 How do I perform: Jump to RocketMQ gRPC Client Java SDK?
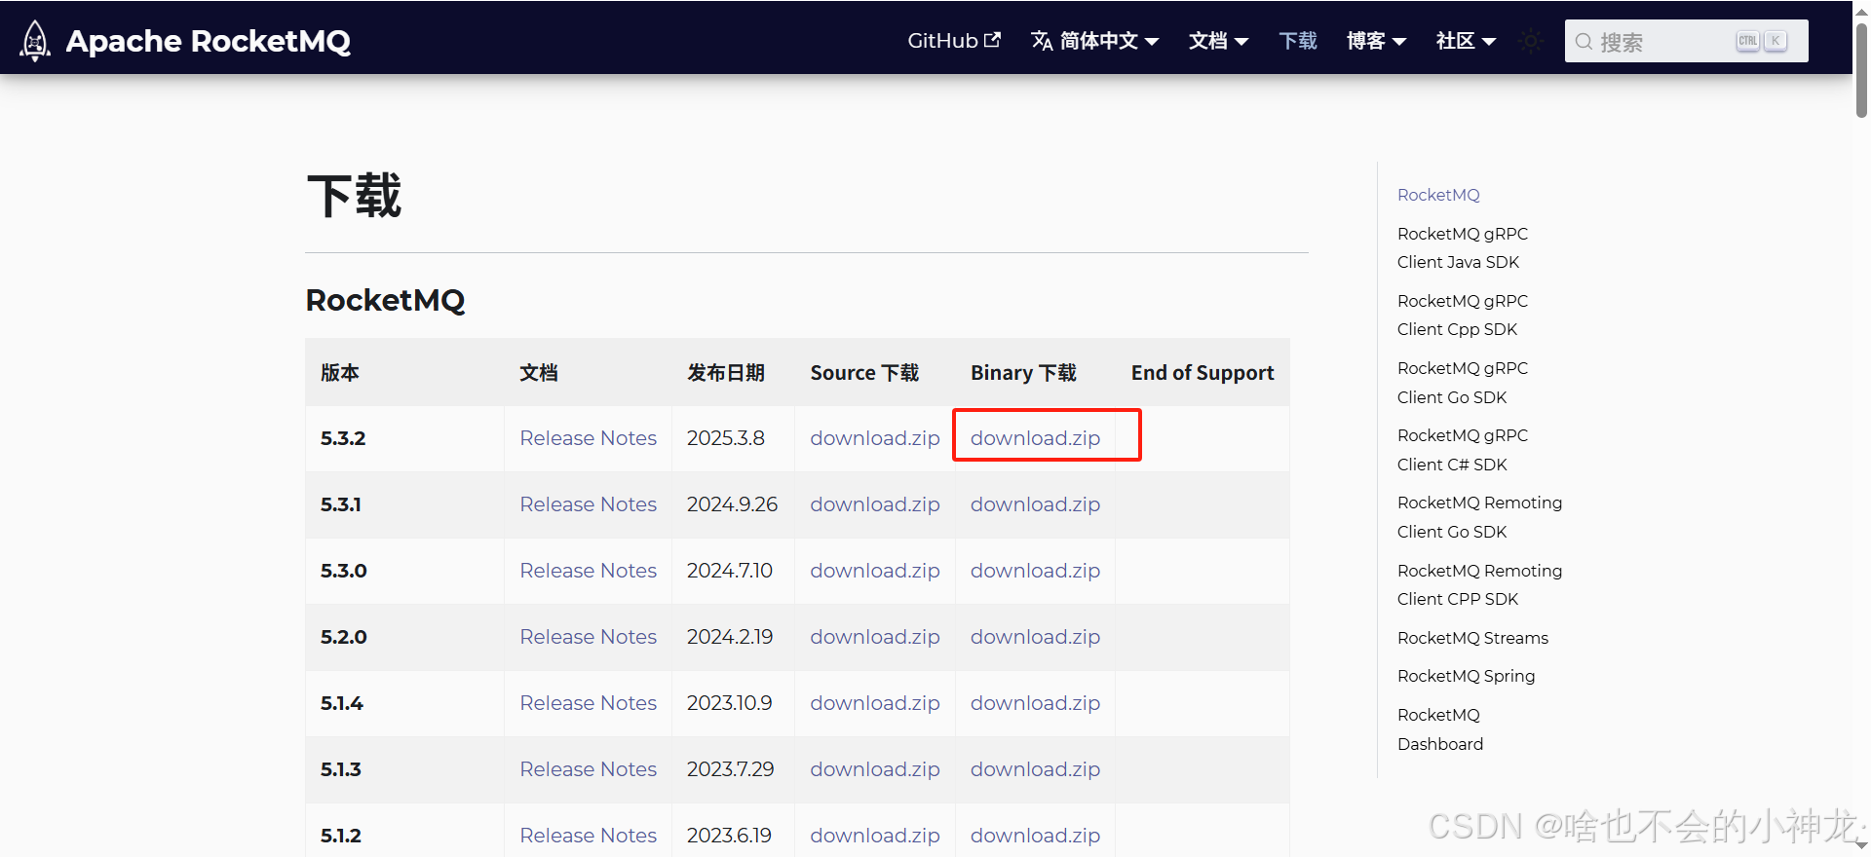1462,247
